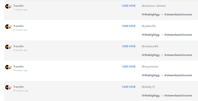Select 1.000 HIVE amount for @ydaiznfts
This screenshot has height=101, width=198.
(x=129, y=26)
